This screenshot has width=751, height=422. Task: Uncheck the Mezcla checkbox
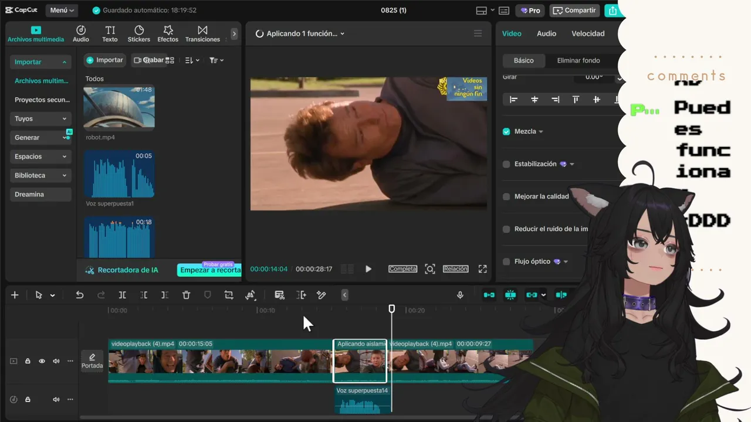click(506, 132)
